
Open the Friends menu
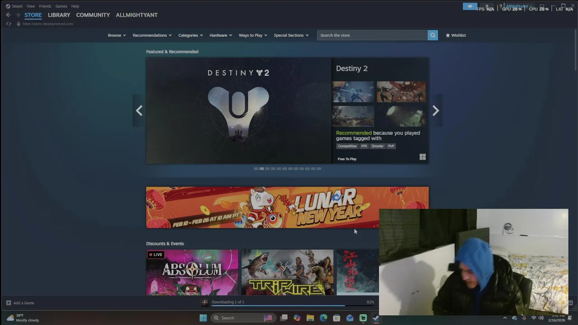tap(45, 6)
